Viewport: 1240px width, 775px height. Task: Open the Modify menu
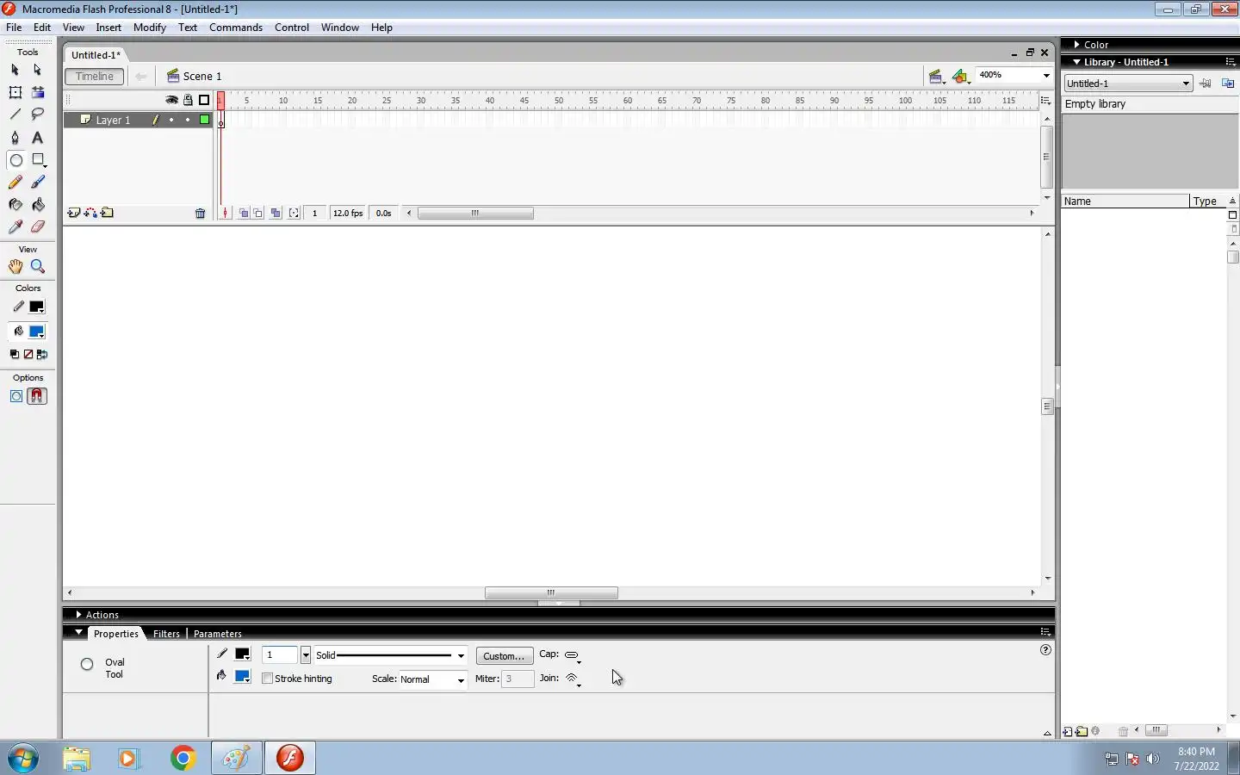[x=149, y=28]
